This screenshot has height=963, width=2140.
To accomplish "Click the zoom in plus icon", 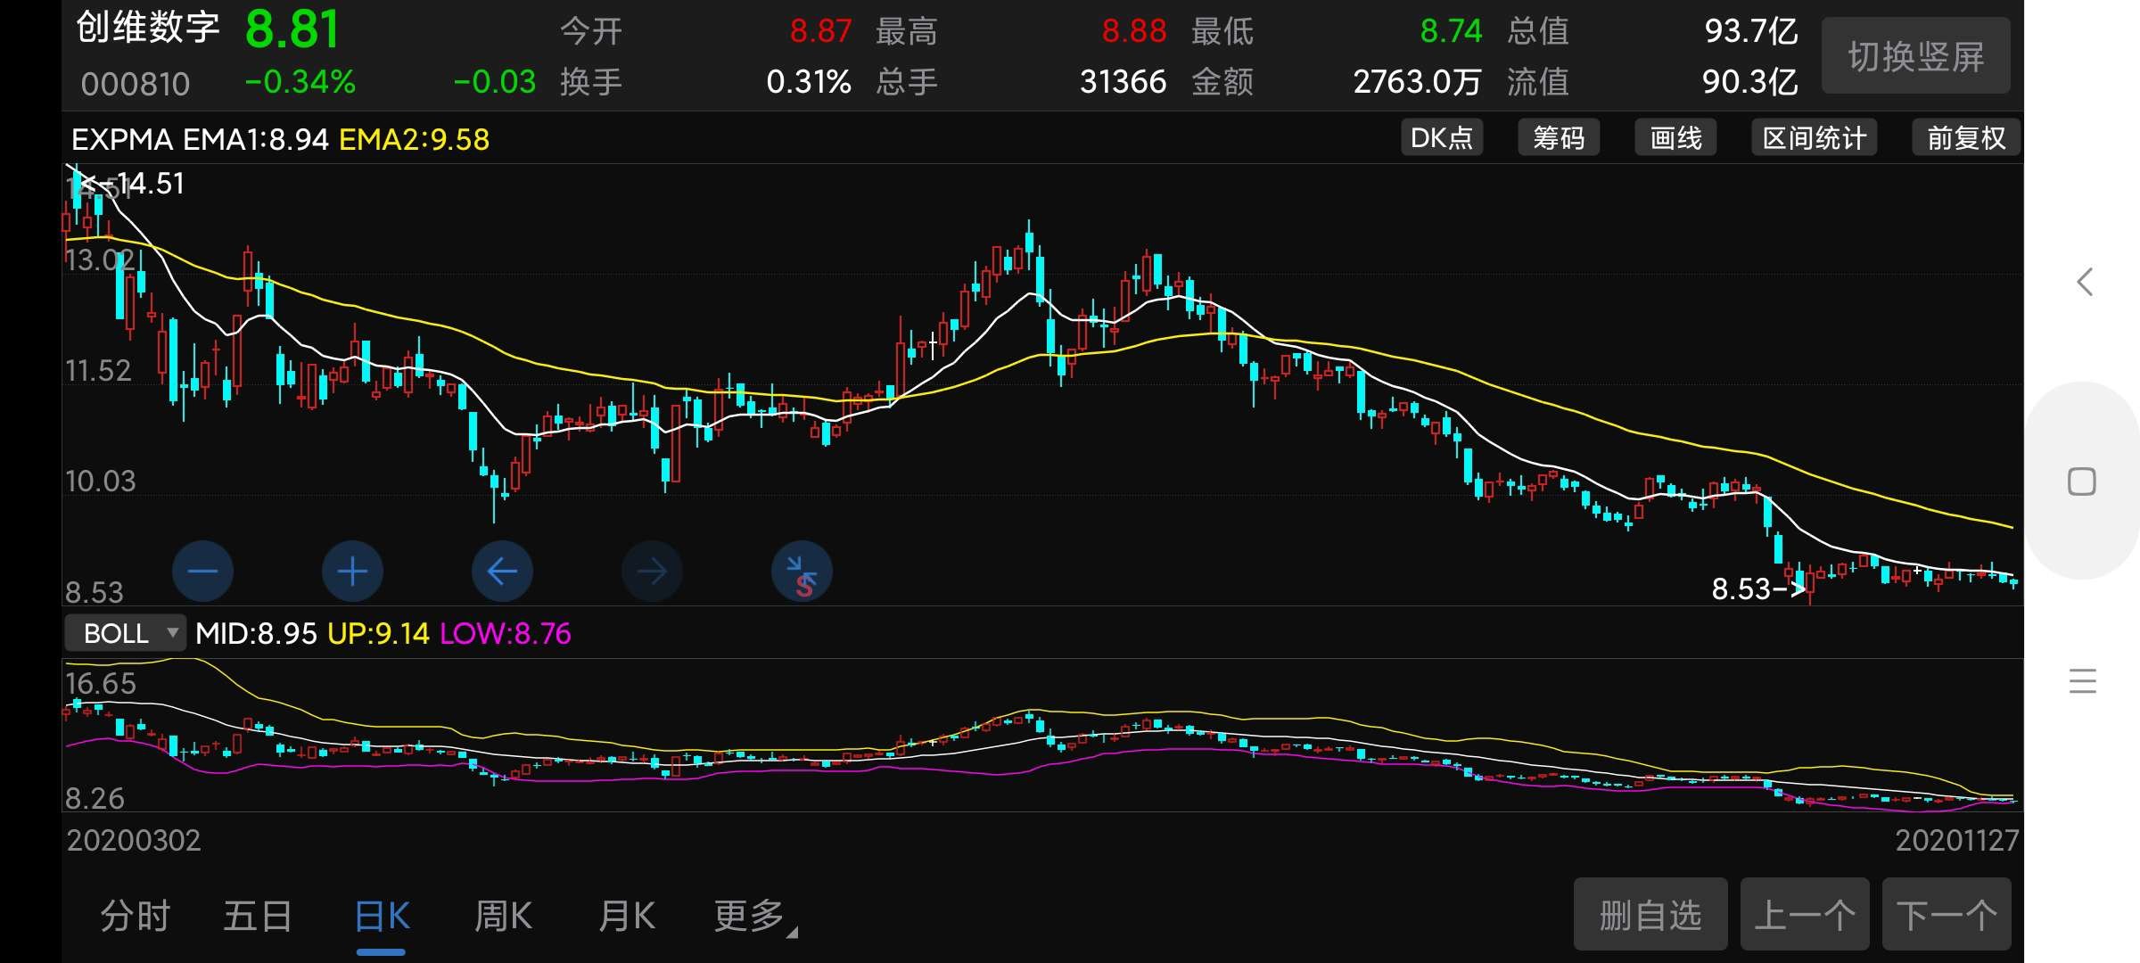I will coord(352,572).
